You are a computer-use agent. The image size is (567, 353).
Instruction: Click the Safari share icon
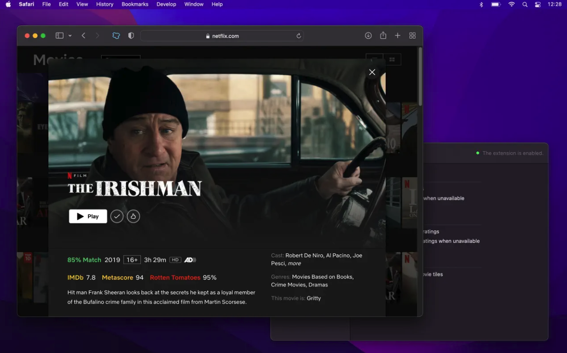click(383, 36)
